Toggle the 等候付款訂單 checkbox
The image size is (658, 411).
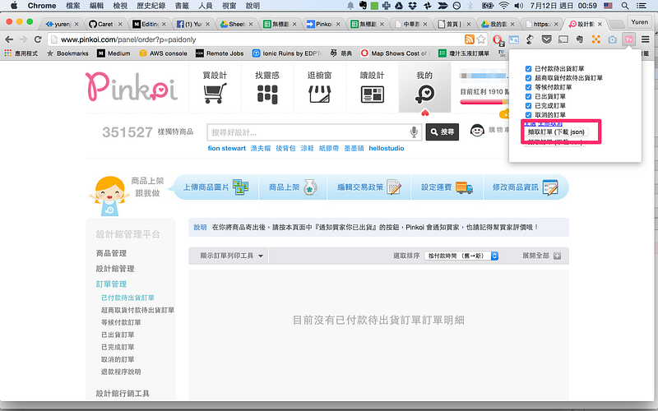tap(529, 86)
